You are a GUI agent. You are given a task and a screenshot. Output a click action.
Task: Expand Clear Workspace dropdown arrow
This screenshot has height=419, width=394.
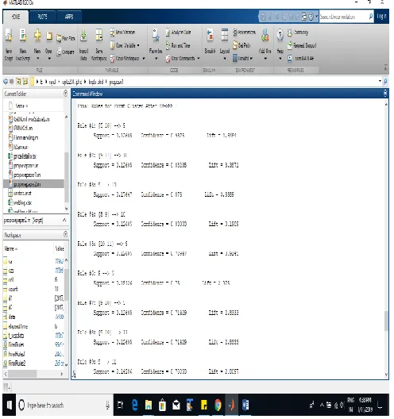click(144, 58)
